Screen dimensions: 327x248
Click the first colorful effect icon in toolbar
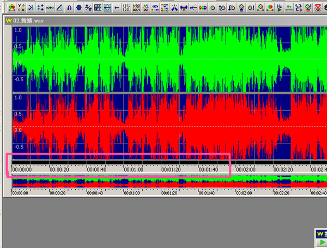(x=12, y=8)
